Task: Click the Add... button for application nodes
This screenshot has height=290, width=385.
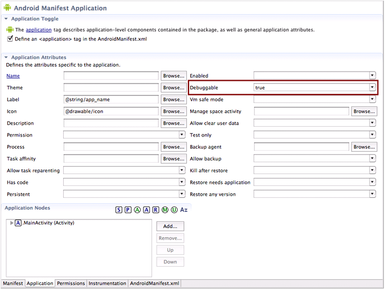Action: tap(170, 226)
